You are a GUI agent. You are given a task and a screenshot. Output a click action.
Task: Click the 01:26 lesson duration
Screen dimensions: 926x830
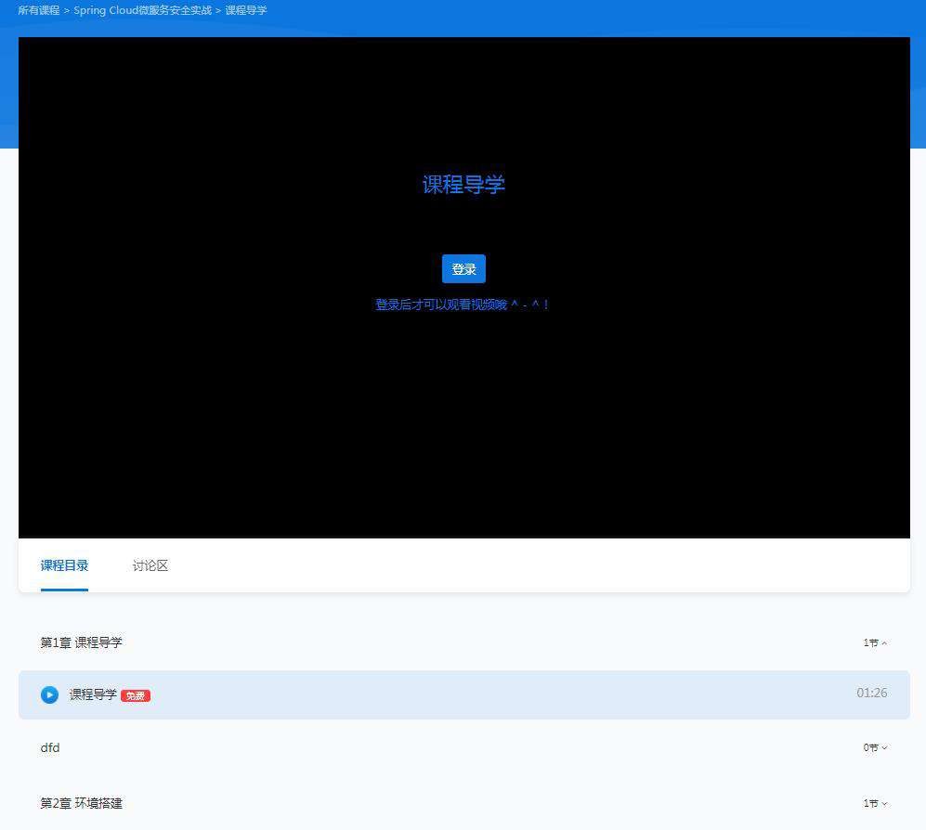pos(872,693)
